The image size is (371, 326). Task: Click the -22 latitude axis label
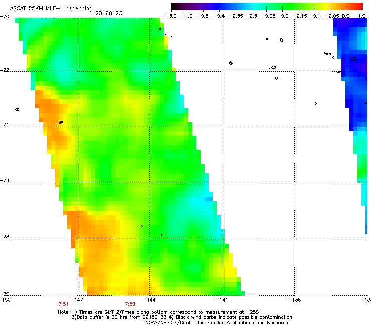[5, 70]
